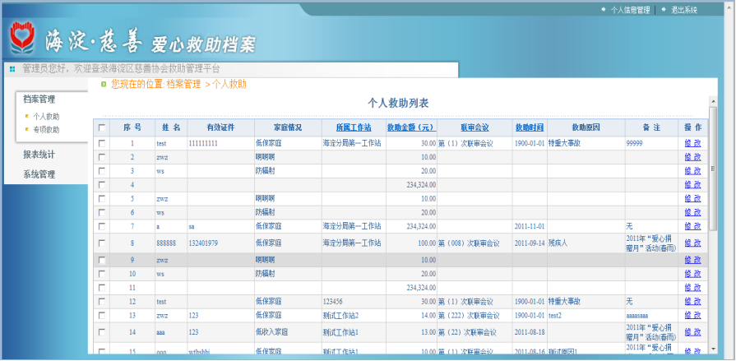Expand the 系统管理 menu section
Image resolution: width=736 pixels, height=361 pixels.
pyautogui.click(x=39, y=174)
